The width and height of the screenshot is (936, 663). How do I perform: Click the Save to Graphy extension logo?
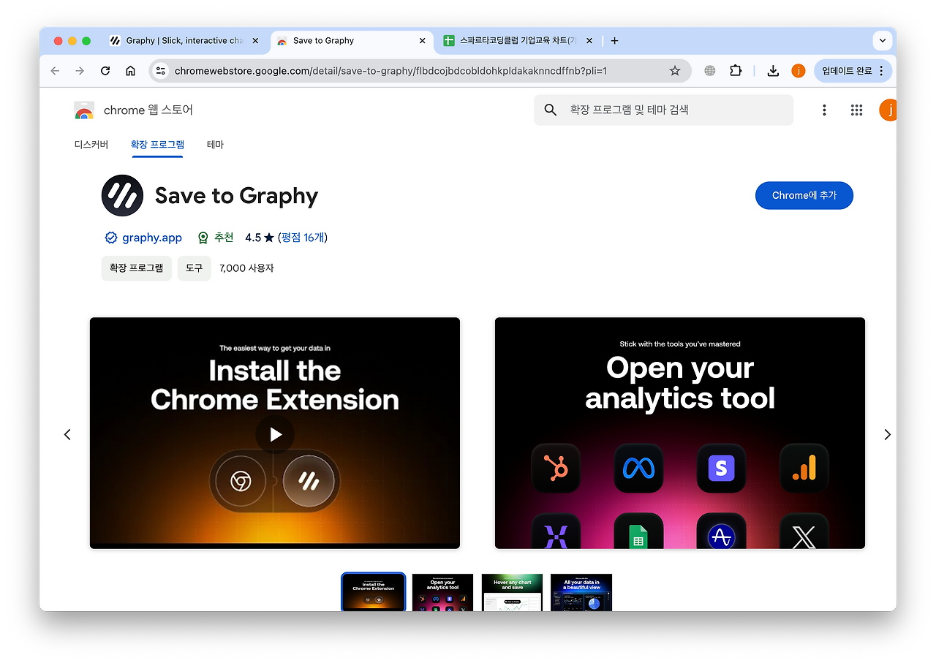point(122,195)
